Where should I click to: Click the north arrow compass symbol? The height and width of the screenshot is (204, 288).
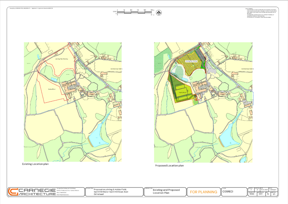[159, 13]
